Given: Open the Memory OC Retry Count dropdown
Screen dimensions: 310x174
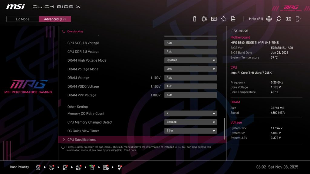Looking at the screenshot, I should coord(190,113).
